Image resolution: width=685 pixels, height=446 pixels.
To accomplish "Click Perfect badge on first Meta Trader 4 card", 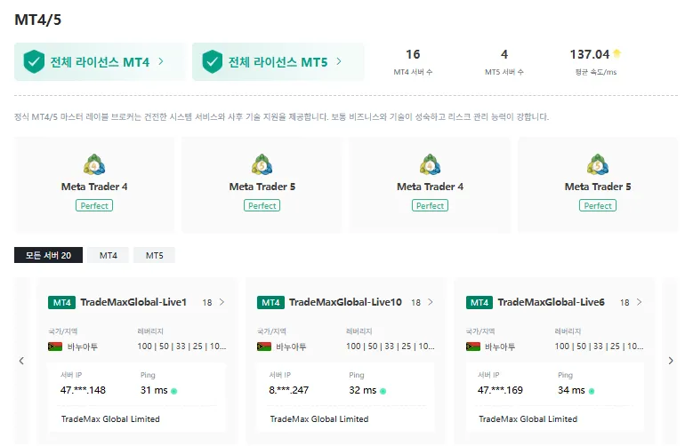I will 94,205.
